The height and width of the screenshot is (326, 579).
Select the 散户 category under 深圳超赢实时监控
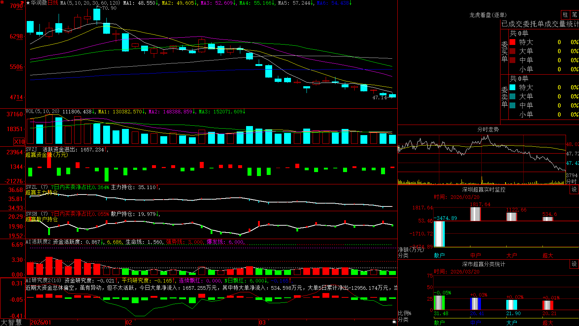439,255
